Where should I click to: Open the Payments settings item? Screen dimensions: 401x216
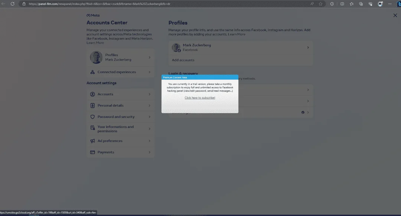(120, 152)
